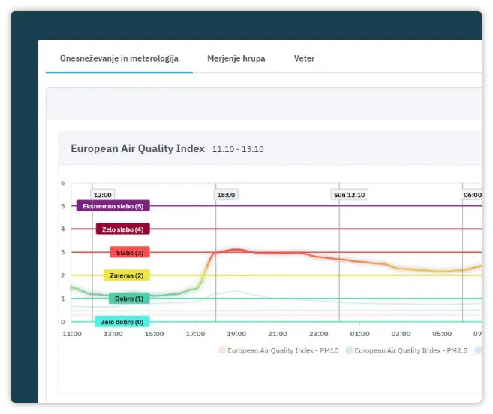This screenshot has width=493, height=414.
Task: Click the Ekstremno slabo (5) level label
Action: click(x=113, y=206)
